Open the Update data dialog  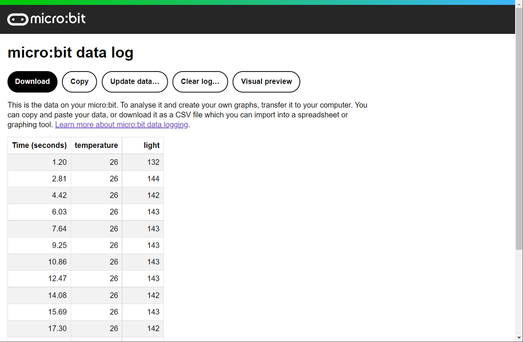point(135,82)
